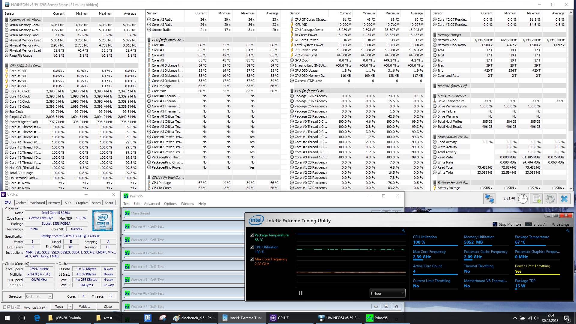Open the Test menu in Prime95

pos(126,203)
